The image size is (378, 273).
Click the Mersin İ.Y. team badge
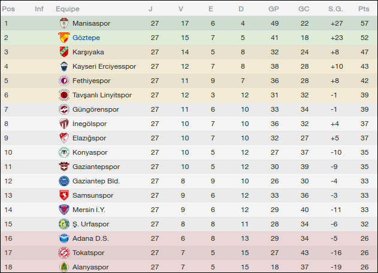click(x=64, y=210)
